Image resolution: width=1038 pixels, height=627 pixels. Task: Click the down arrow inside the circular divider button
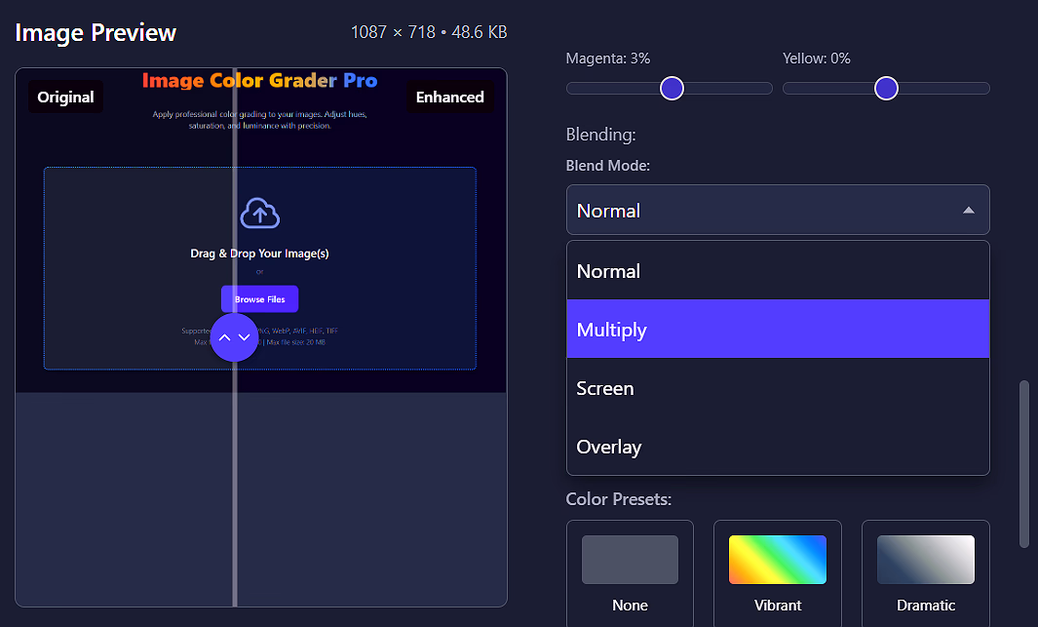pos(244,336)
